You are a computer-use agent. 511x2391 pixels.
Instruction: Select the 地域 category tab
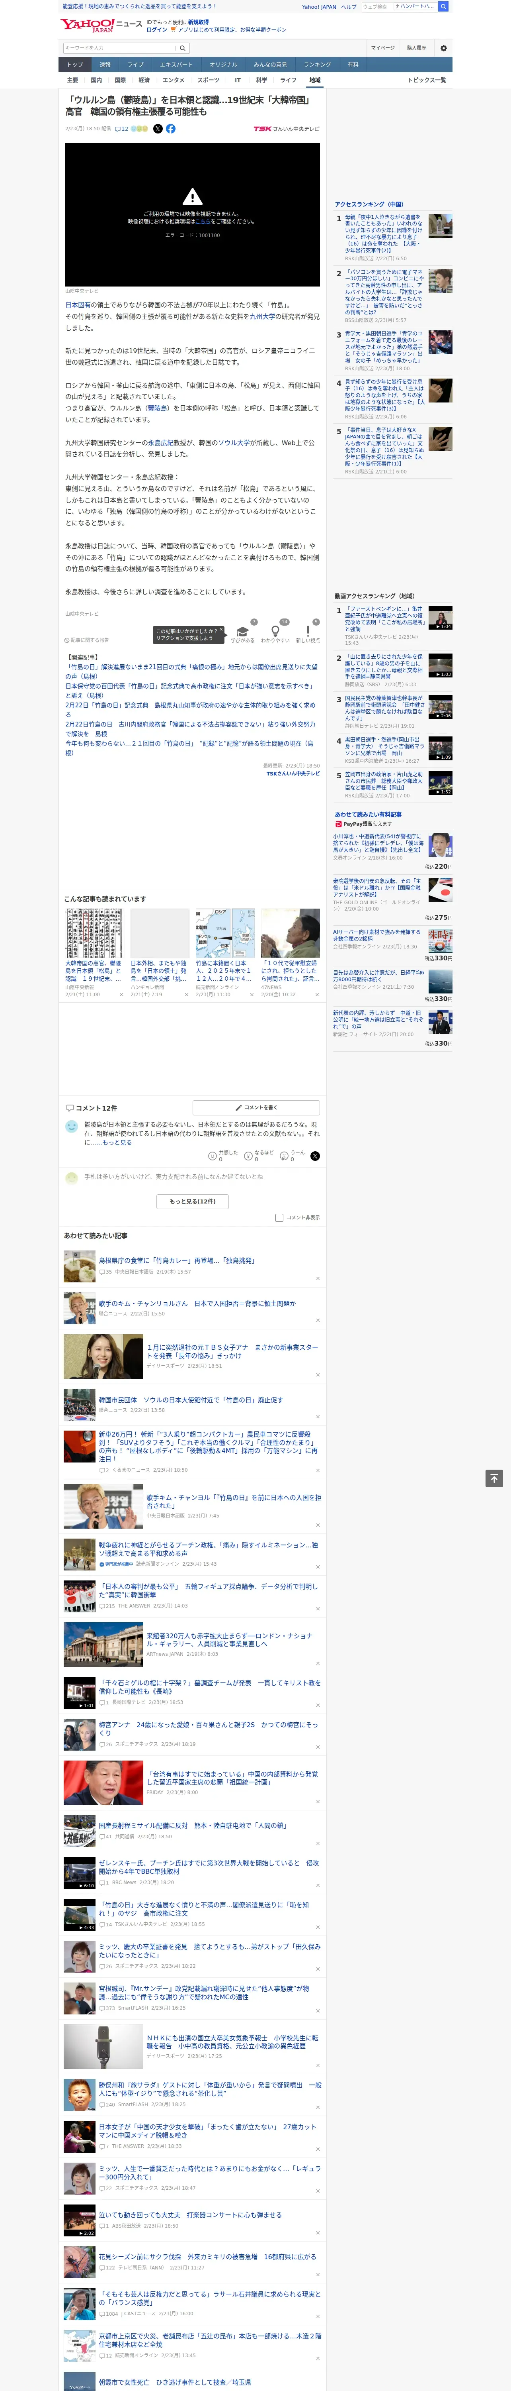pos(315,80)
